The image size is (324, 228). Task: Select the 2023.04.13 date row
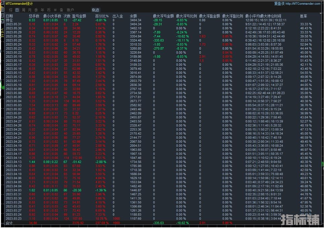14,162
